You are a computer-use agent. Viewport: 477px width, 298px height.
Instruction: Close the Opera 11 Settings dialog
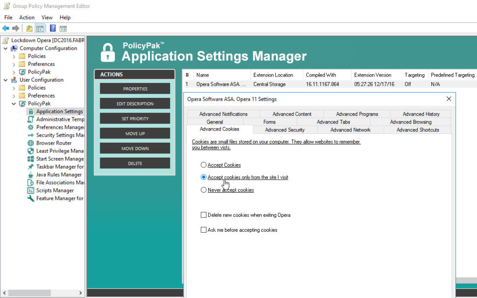[449, 99]
